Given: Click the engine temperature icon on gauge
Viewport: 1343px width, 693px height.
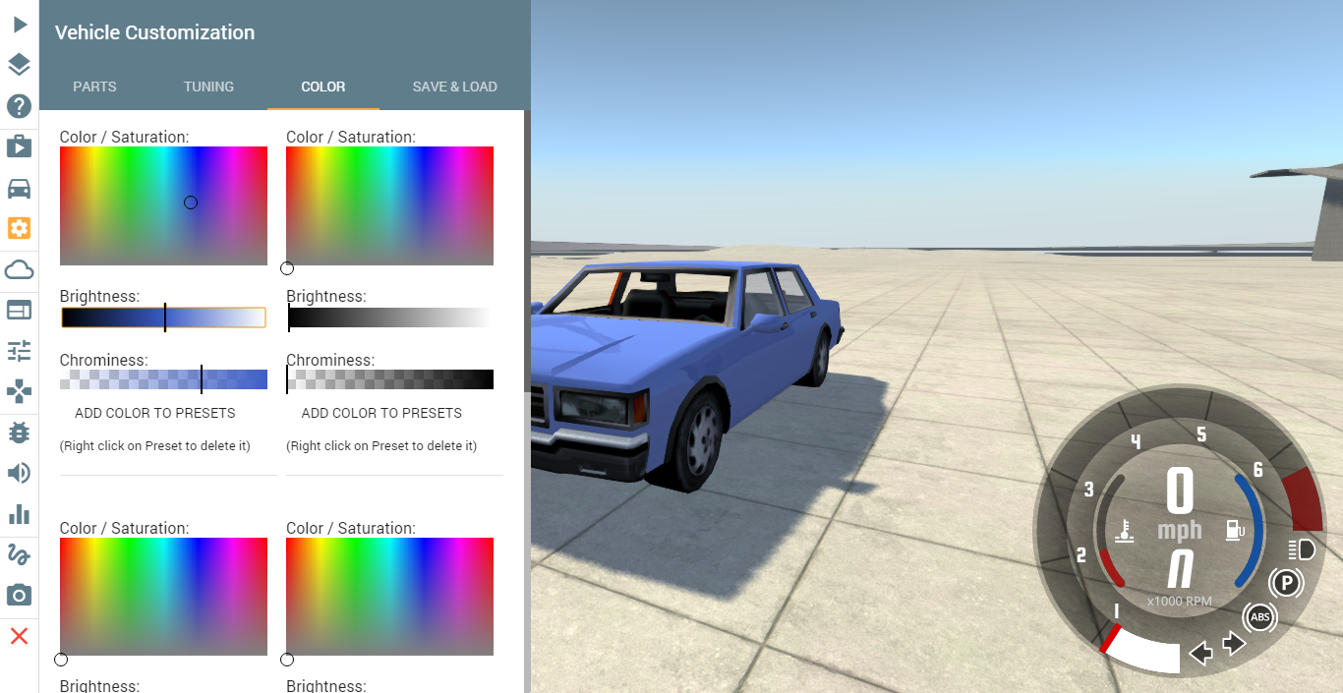Looking at the screenshot, I should (1126, 532).
